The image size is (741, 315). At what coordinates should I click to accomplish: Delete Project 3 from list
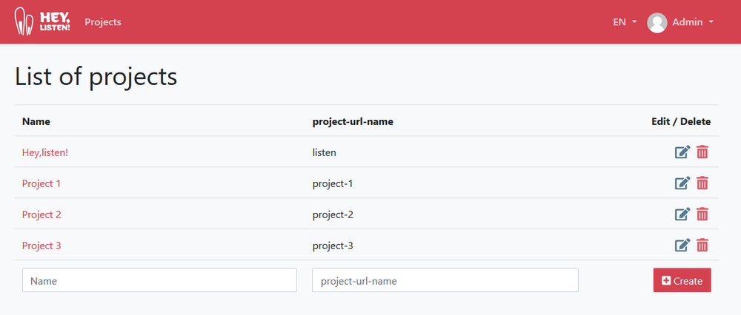[x=702, y=245]
